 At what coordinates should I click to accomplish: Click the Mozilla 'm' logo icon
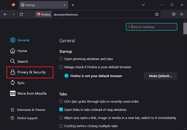click(x=13, y=93)
